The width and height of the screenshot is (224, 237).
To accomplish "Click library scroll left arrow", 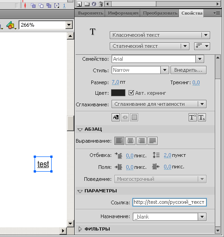I will coord(107,4).
